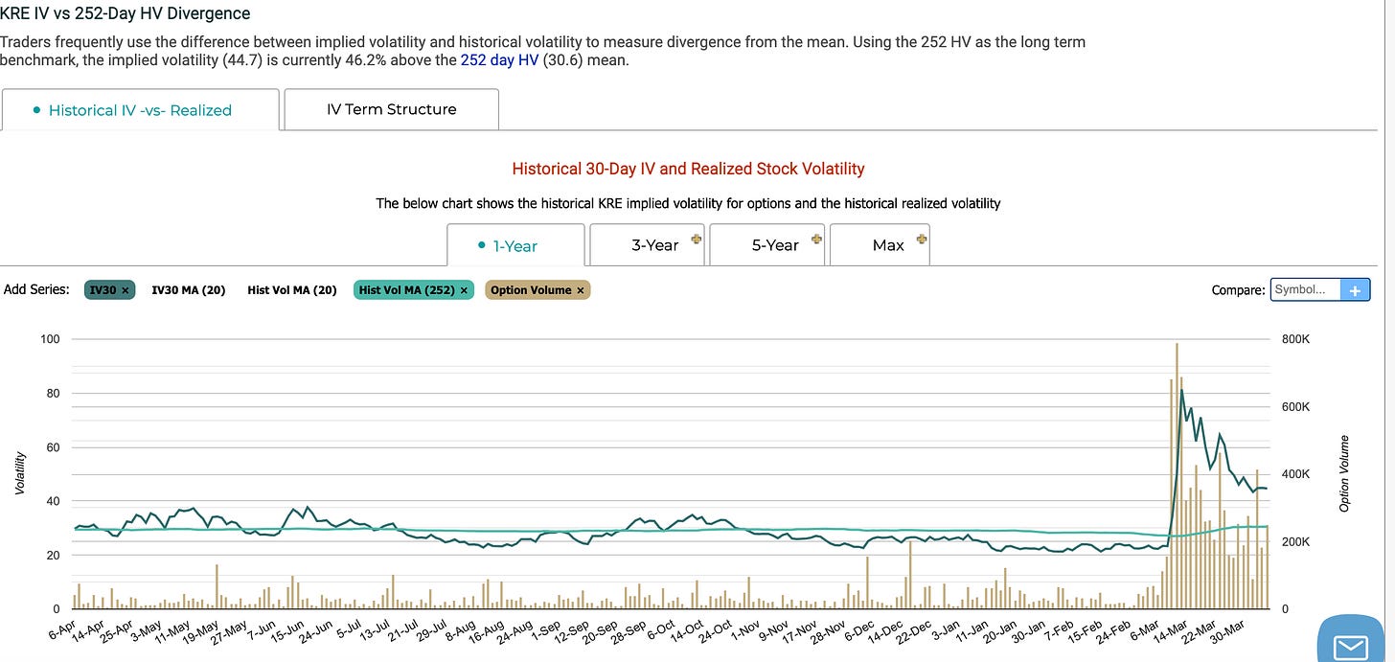1395x662 pixels.
Task: Click the 6-Dec date label on x-axis
Action: [x=858, y=629]
